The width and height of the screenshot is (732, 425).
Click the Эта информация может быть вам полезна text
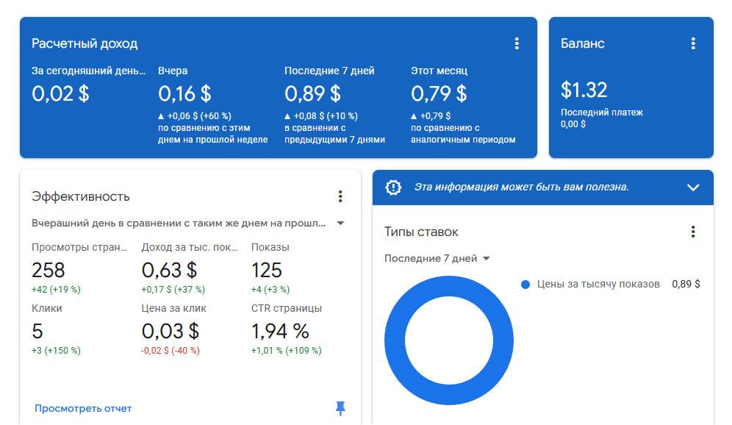point(521,187)
